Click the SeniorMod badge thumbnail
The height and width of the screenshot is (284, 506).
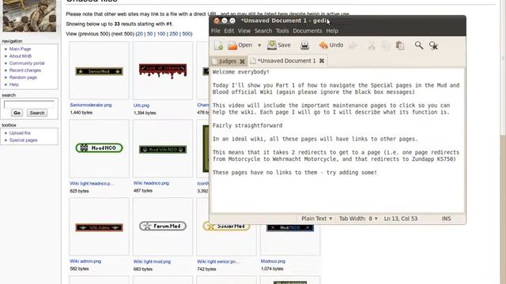tap(99, 72)
